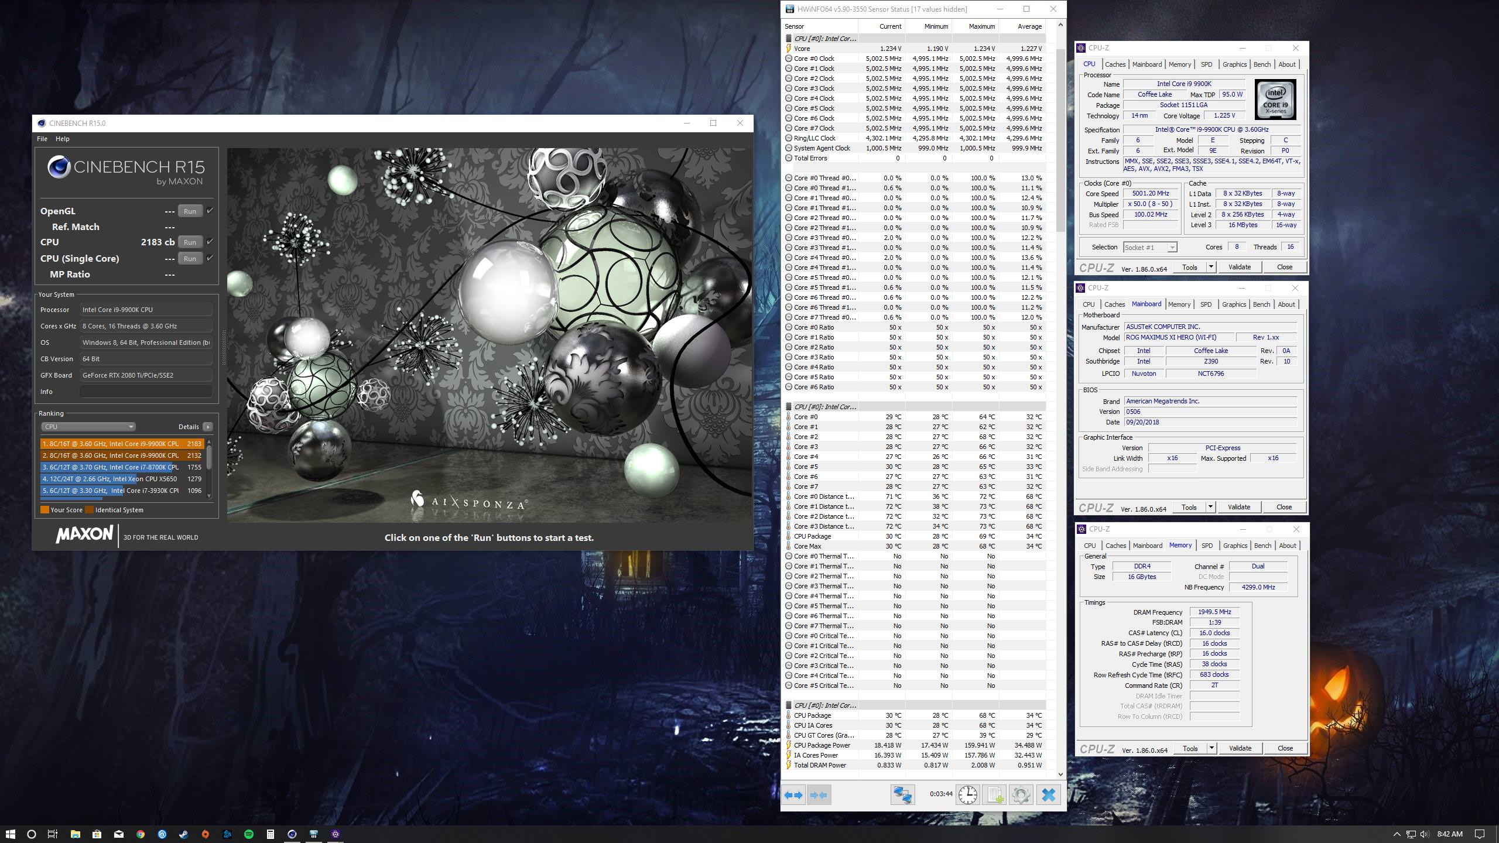Select the Core Max temperature row

click(914, 546)
